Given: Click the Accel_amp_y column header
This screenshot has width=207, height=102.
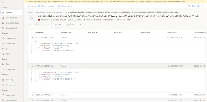Looking at the screenshot, I should [x=119, y=32].
